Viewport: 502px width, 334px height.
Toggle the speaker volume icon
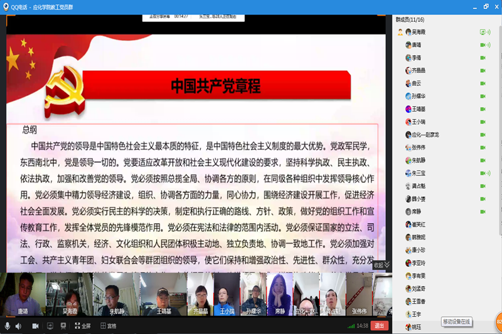click(18, 326)
